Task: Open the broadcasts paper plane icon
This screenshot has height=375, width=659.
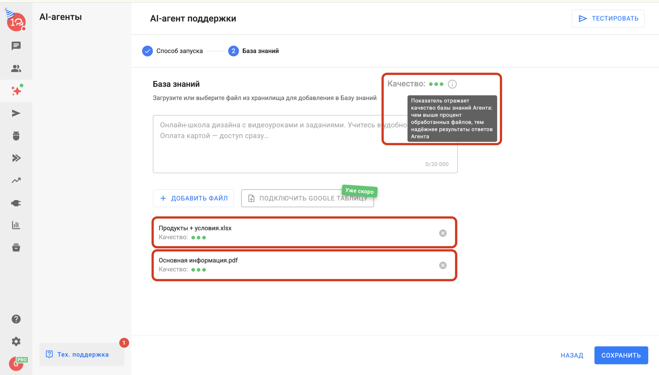Action: (x=16, y=113)
